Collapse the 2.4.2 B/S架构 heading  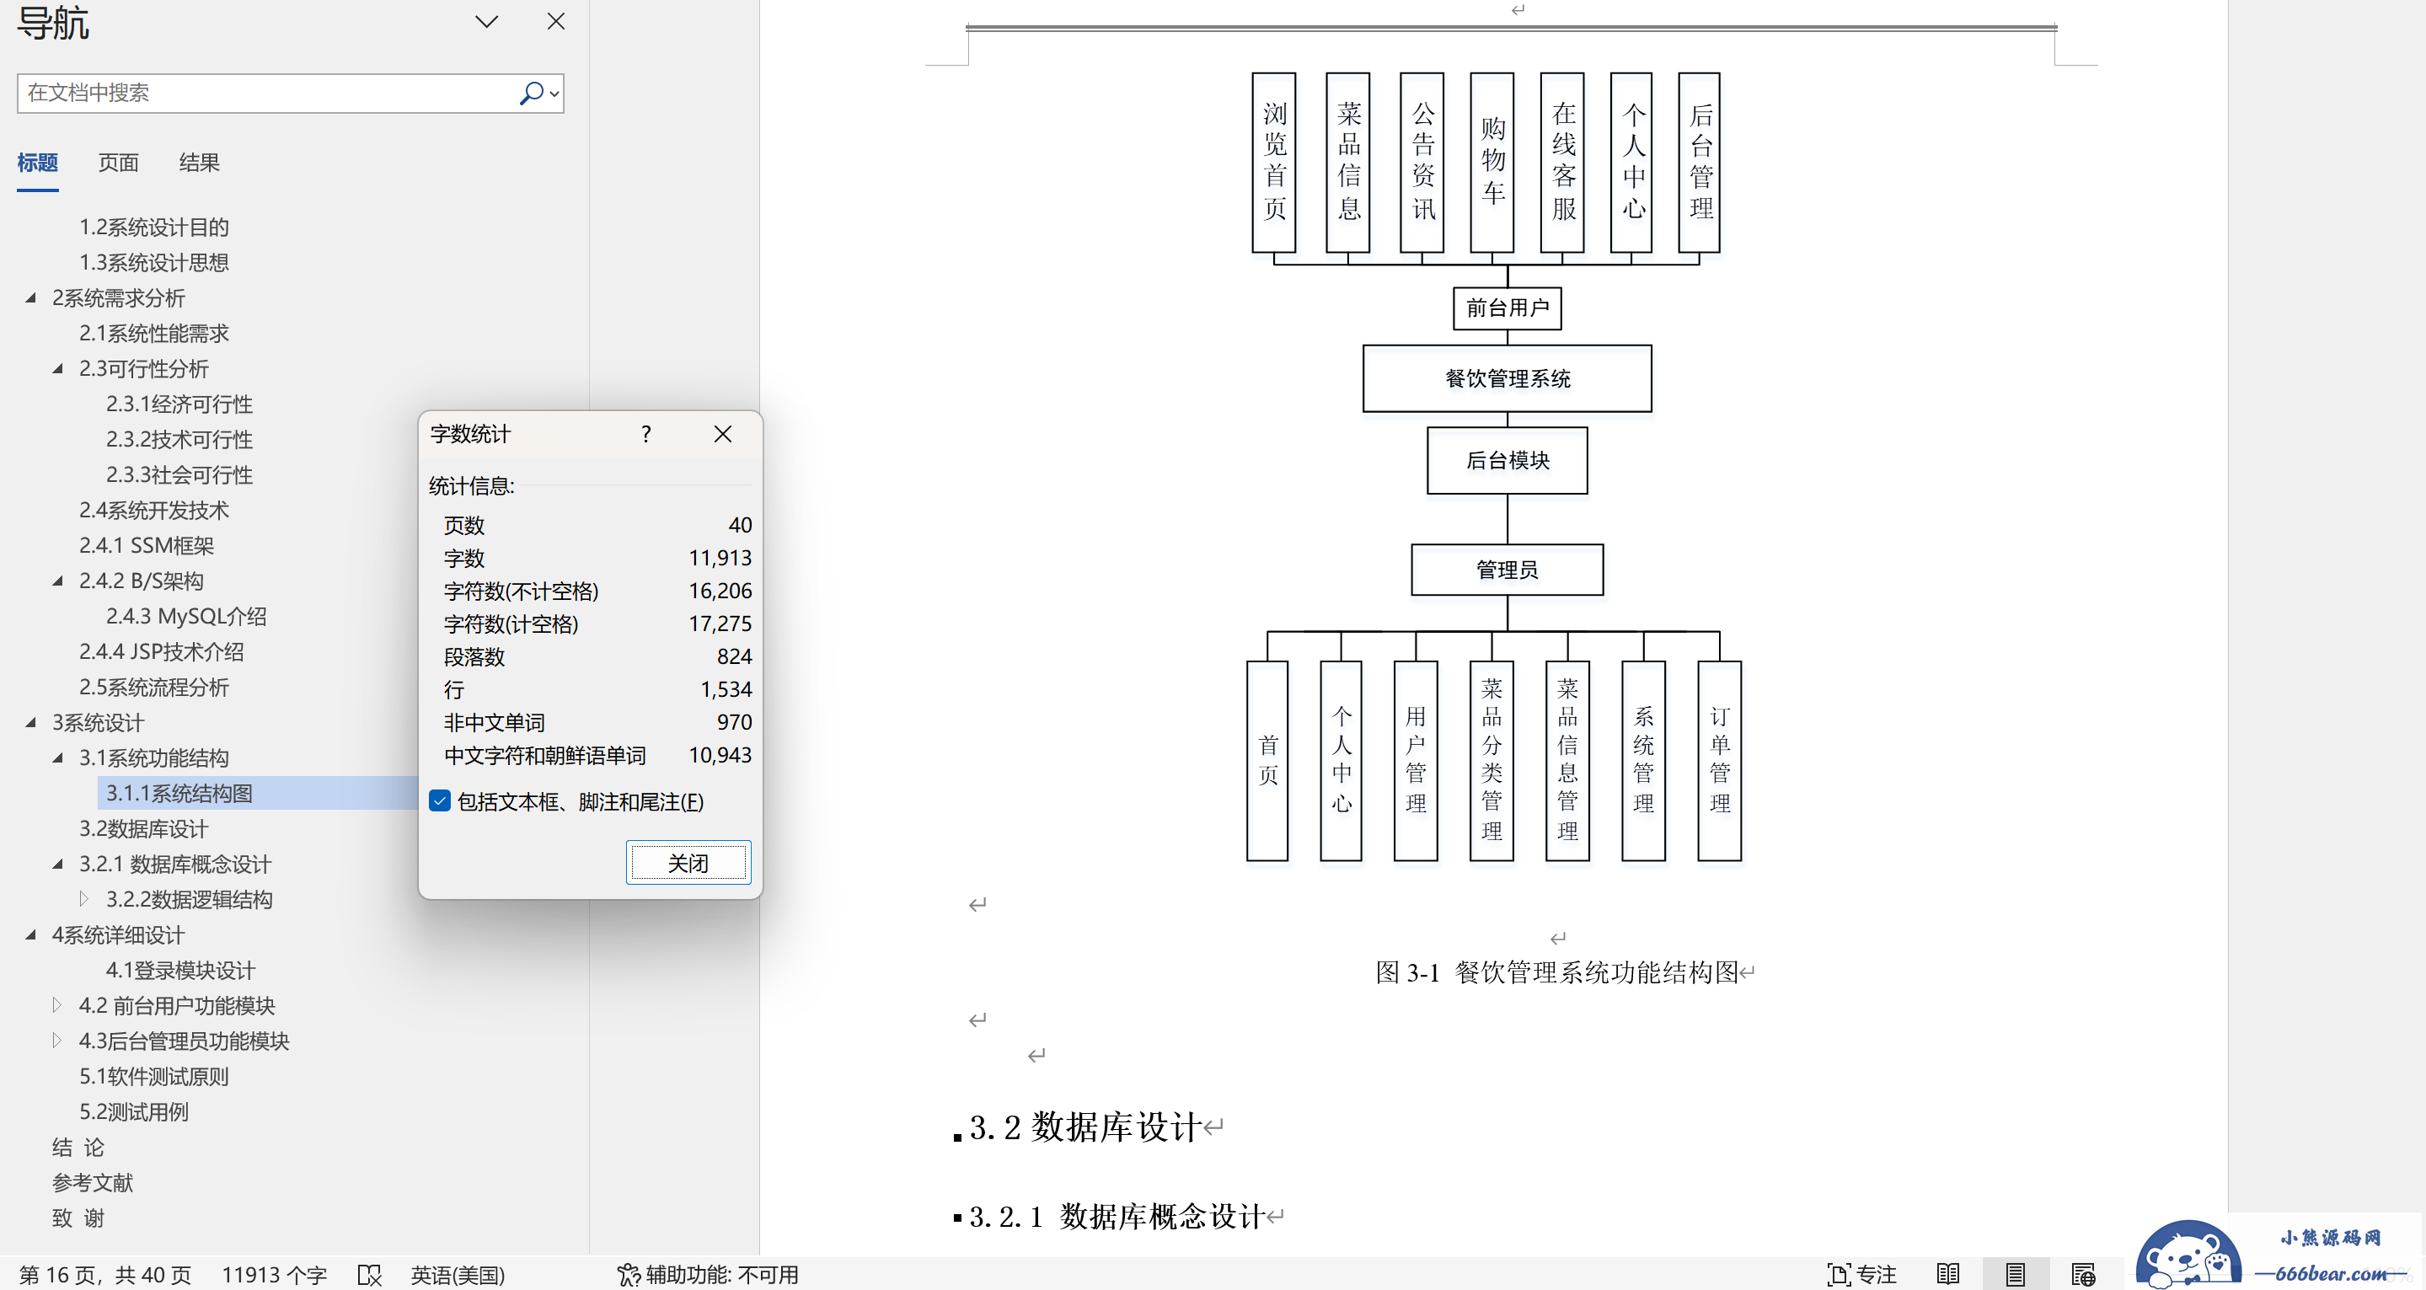tap(57, 581)
